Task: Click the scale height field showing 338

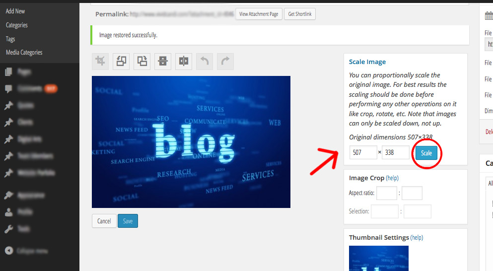Action: click(396, 152)
